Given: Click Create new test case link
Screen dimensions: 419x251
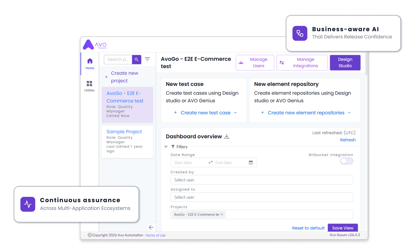Looking at the screenshot, I should [205, 113].
